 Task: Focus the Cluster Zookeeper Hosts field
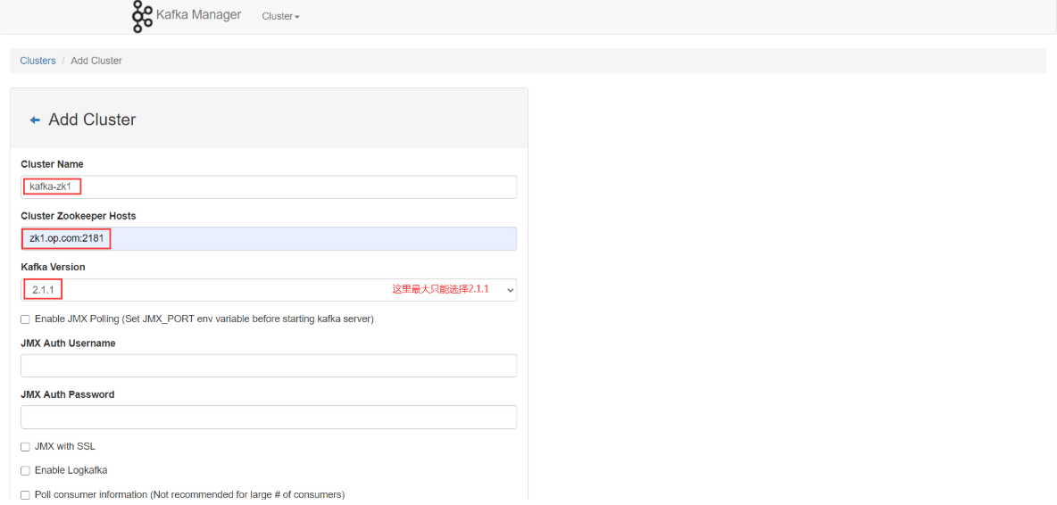click(269, 238)
